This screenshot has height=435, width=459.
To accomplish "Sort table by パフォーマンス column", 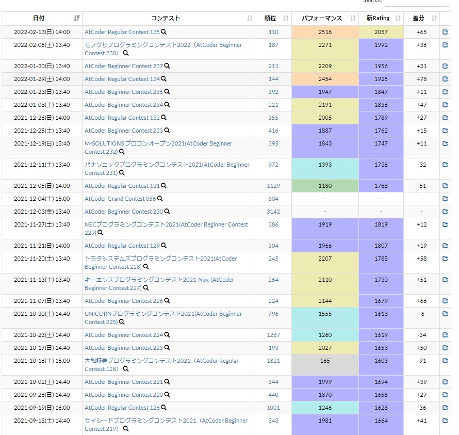I will click(325, 18).
